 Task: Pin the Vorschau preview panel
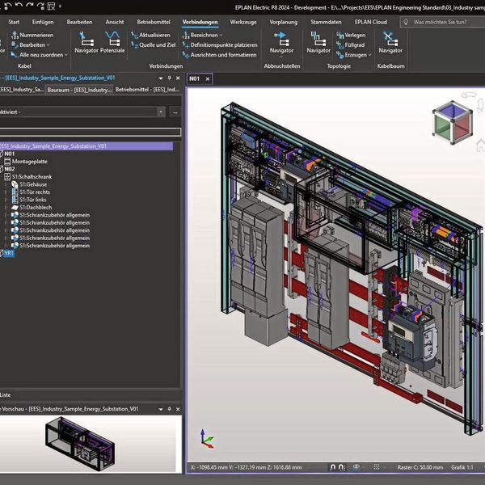point(169,409)
